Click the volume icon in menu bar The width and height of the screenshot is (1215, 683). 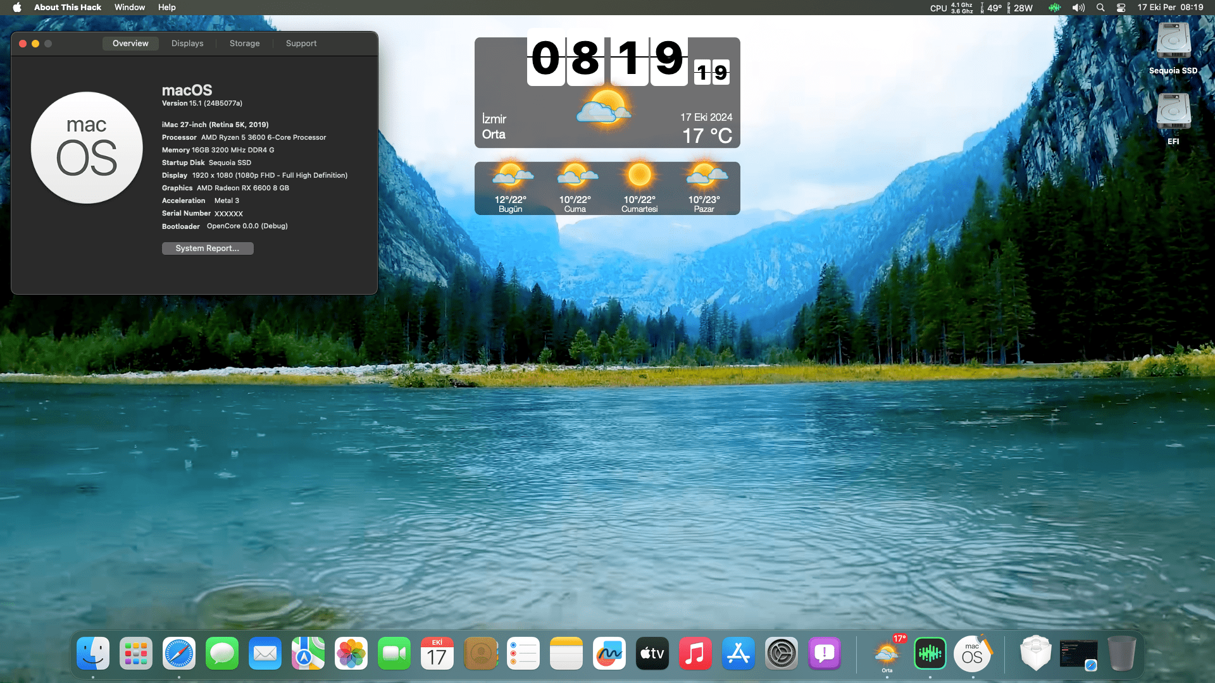(1078, 8)
